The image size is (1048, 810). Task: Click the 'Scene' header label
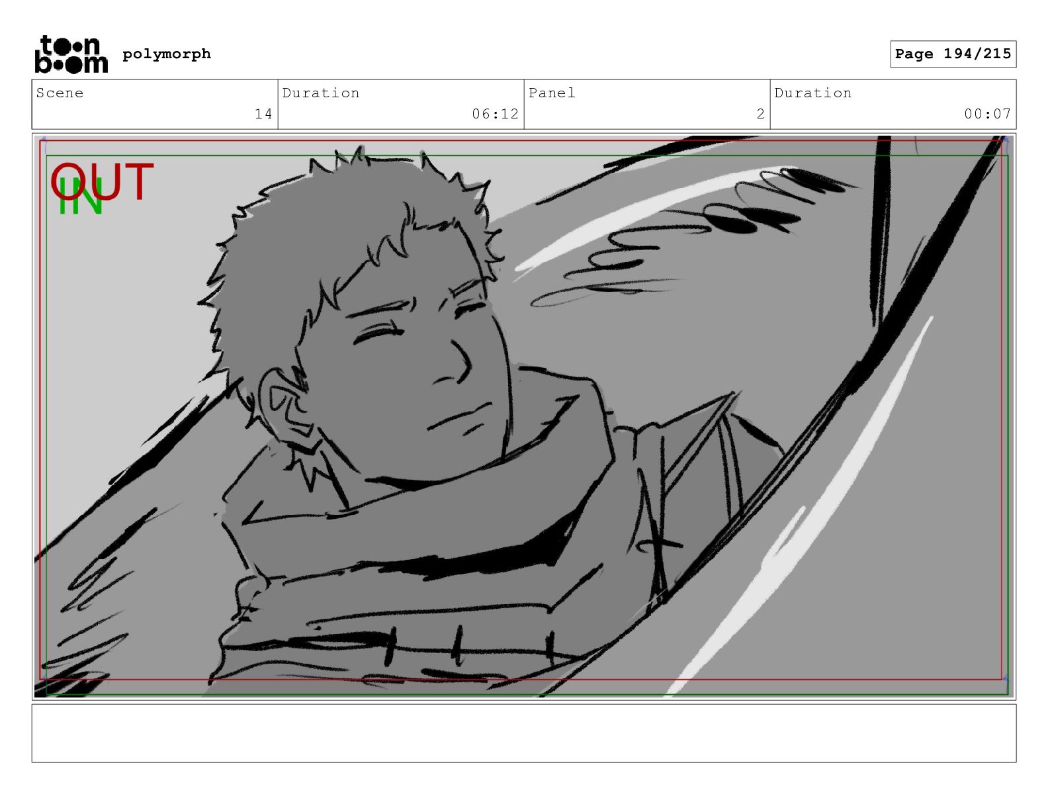[x=60, y=93]
